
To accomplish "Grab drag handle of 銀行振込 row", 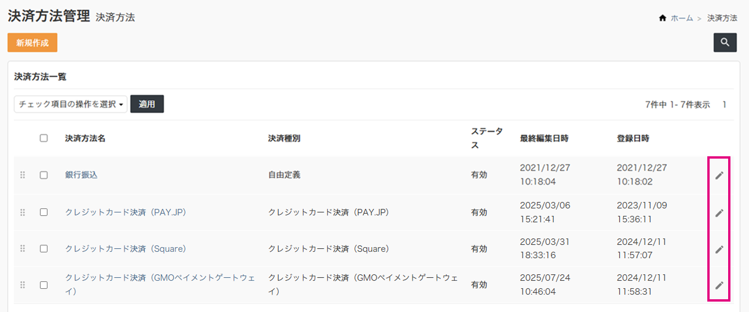I will coord(23,175).
